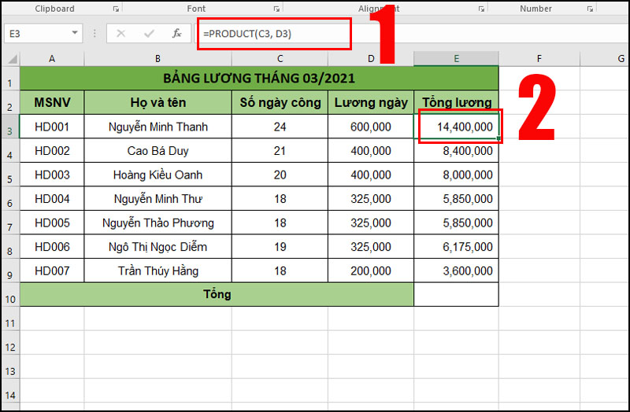The height and width of the screenshot is (412, 630).
Task: Click the Insert Function fx icon
Action: (x=177, y=34)
